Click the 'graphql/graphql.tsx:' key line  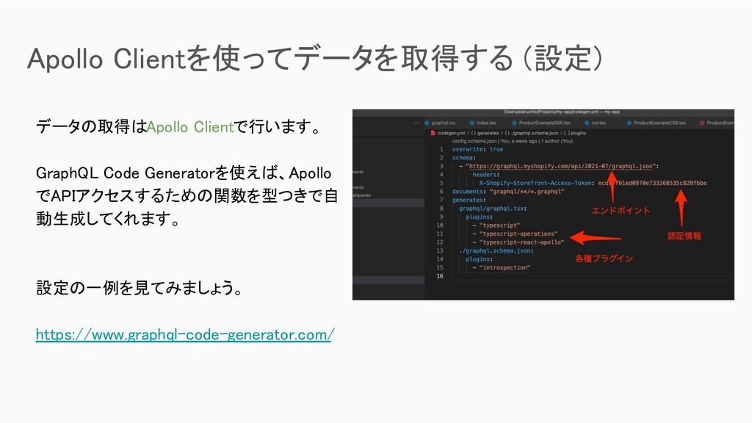click(493, 208)
